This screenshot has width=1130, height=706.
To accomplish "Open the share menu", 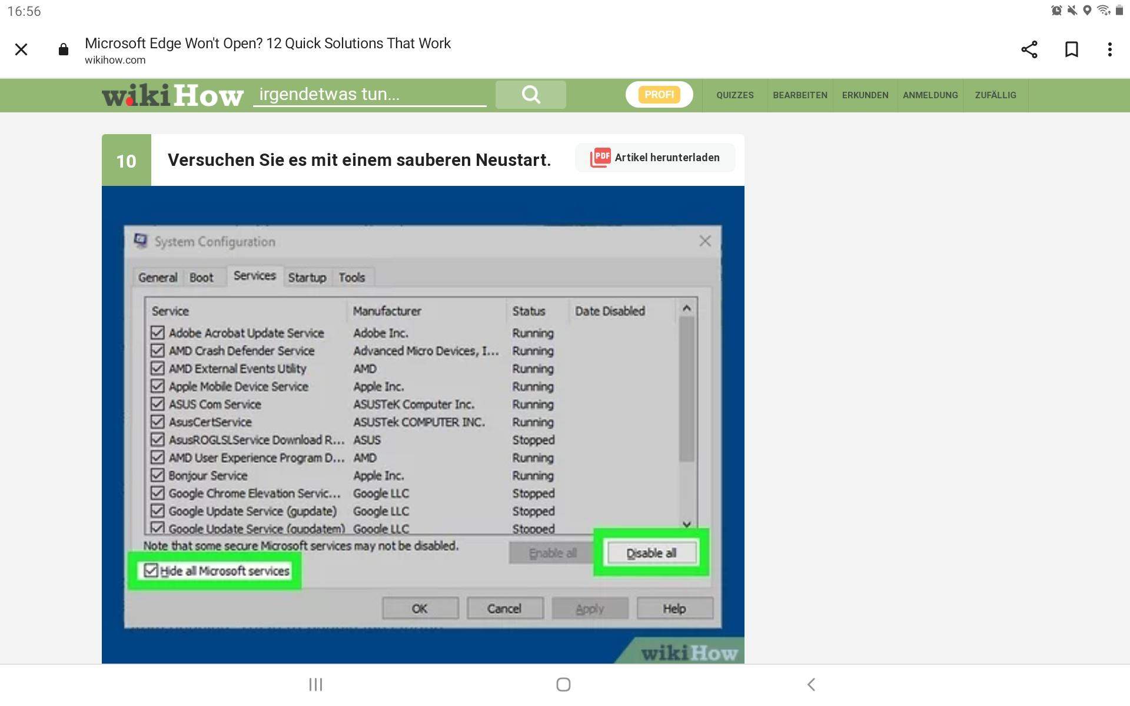I will [1029, 49].
